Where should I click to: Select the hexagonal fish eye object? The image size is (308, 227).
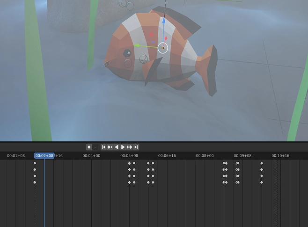[127, 53]
